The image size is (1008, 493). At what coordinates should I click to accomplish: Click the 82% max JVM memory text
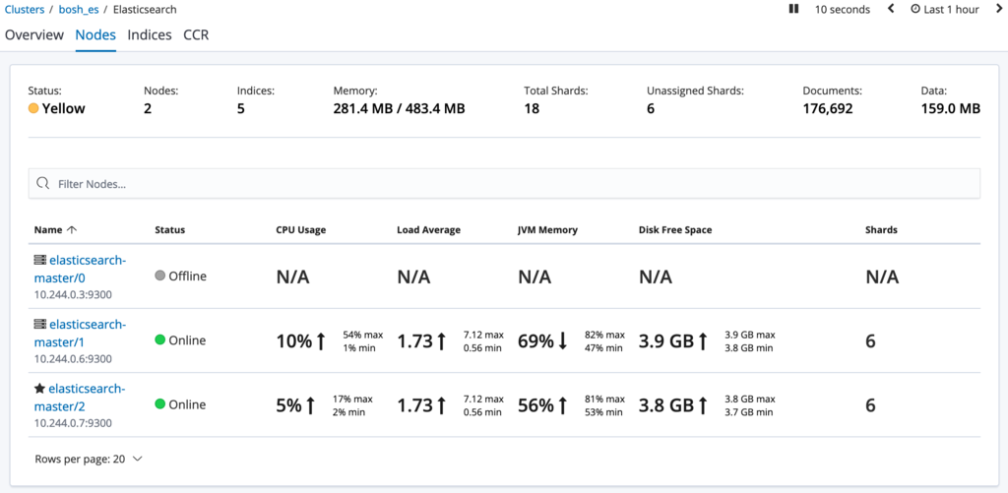click(x=604, y=335)
